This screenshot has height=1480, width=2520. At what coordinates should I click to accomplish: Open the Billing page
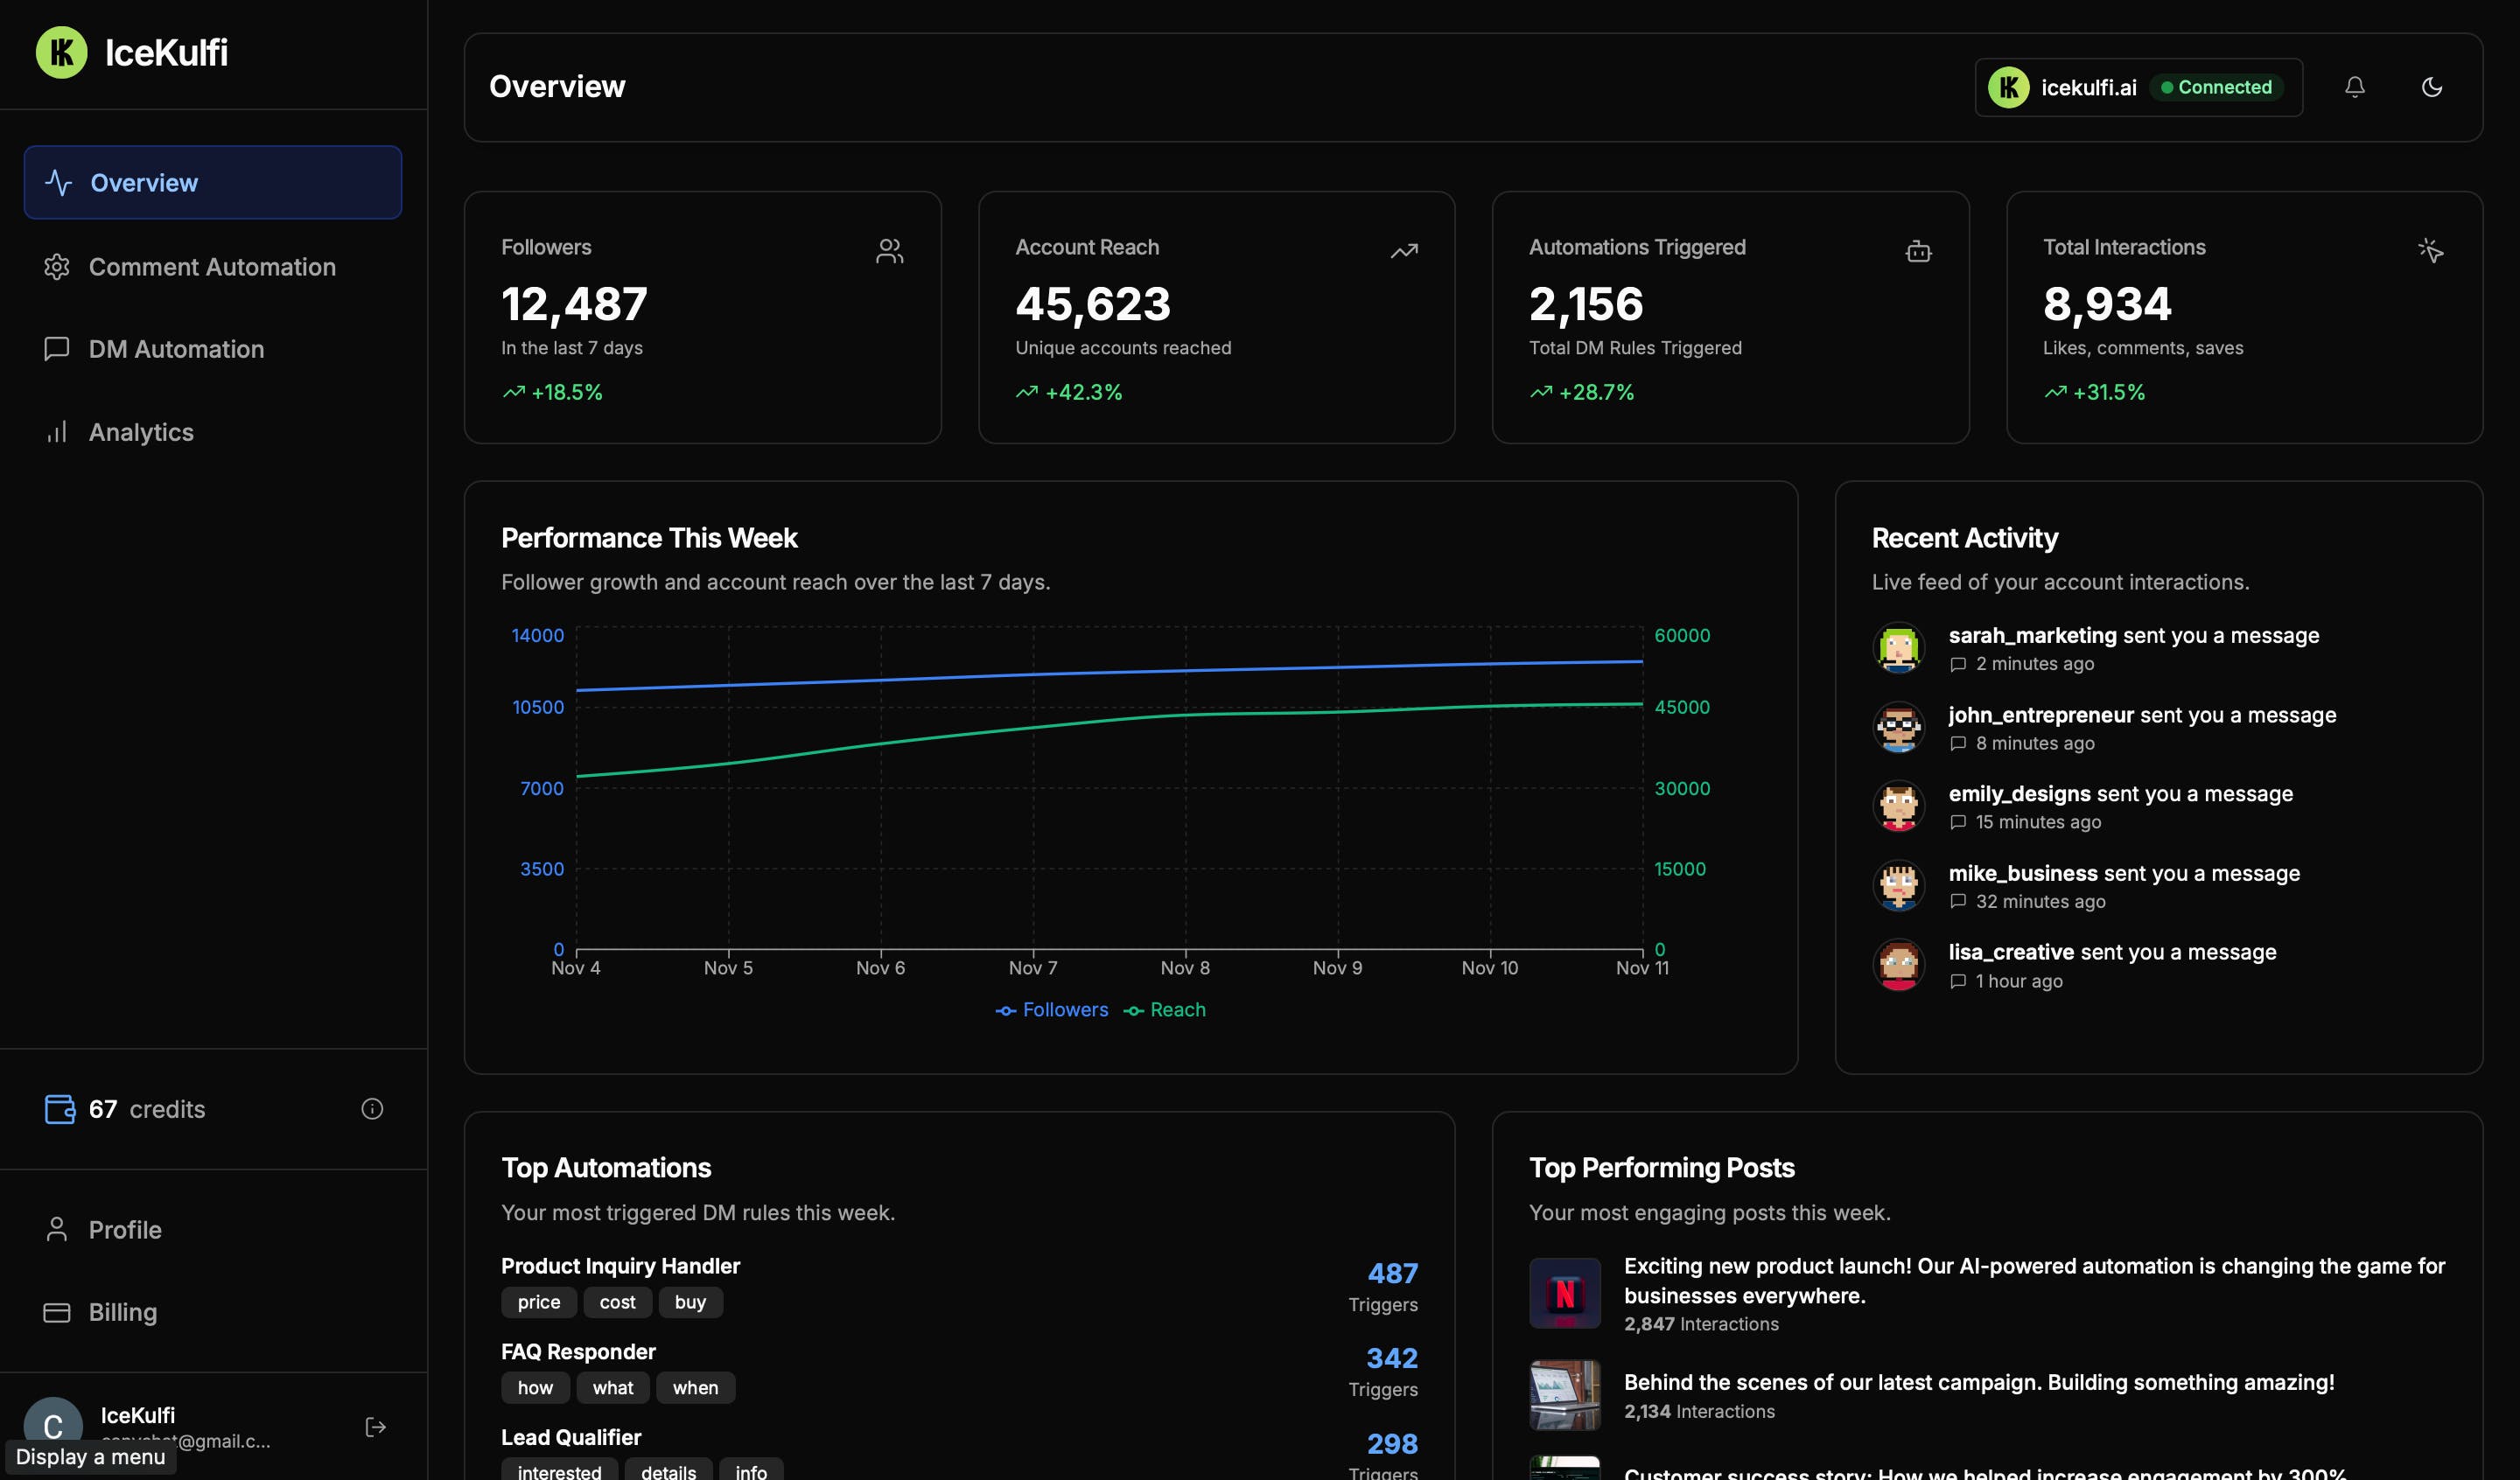(123, 1312)
